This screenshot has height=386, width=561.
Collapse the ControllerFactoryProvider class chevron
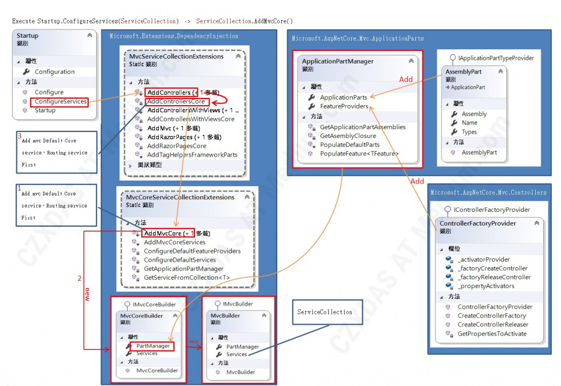click(537, 223)
